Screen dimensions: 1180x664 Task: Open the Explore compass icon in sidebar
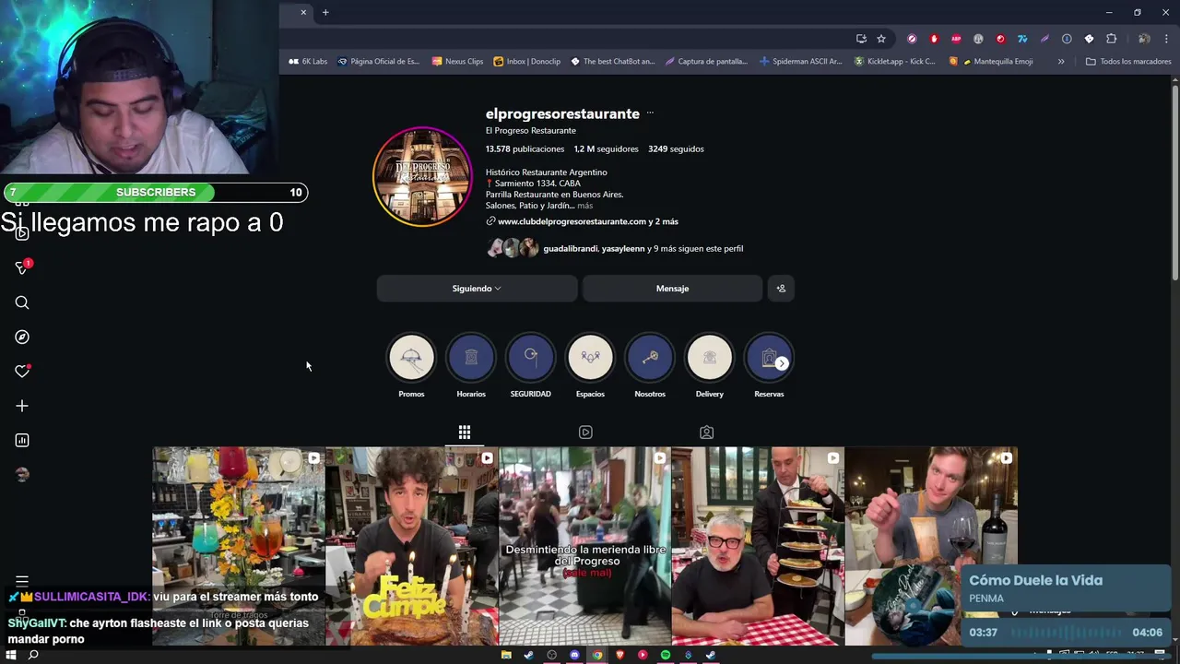[x=22, y=337]
